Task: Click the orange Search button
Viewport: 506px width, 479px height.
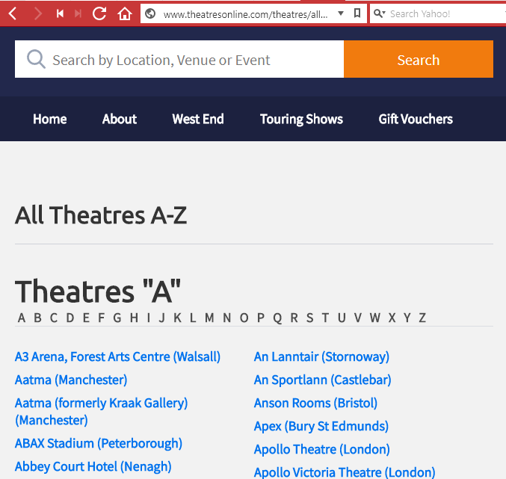Action: tap(419, 59)
